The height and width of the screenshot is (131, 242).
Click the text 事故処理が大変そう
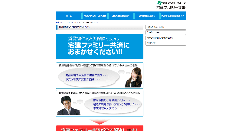(x=108, y=108)
